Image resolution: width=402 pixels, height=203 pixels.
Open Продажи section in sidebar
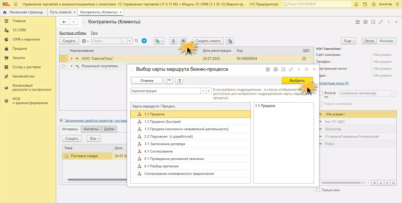point(20,49)
